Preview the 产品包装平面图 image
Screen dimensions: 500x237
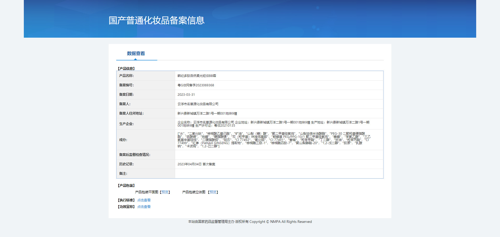(x=164, y=192)
